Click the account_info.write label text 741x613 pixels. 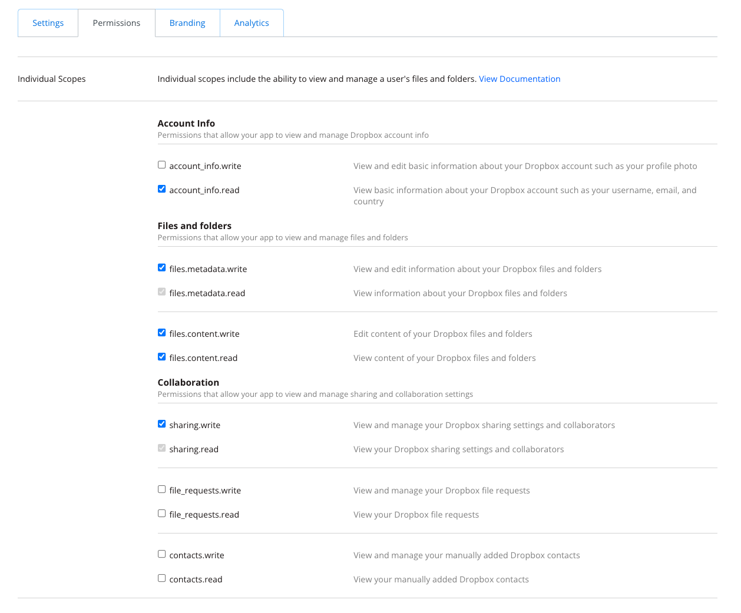pos(205,166)
